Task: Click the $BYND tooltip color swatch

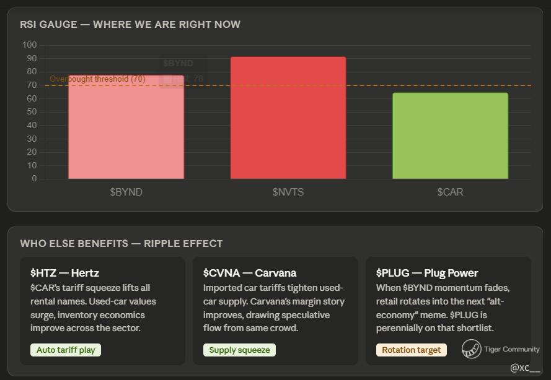Action: click(167, 79)
